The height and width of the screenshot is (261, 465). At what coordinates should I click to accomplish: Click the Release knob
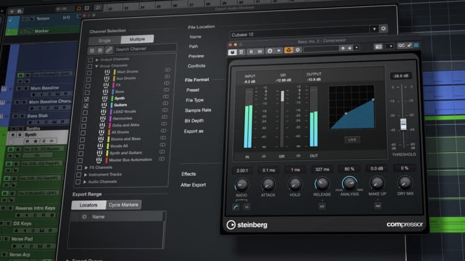point(322,184)
